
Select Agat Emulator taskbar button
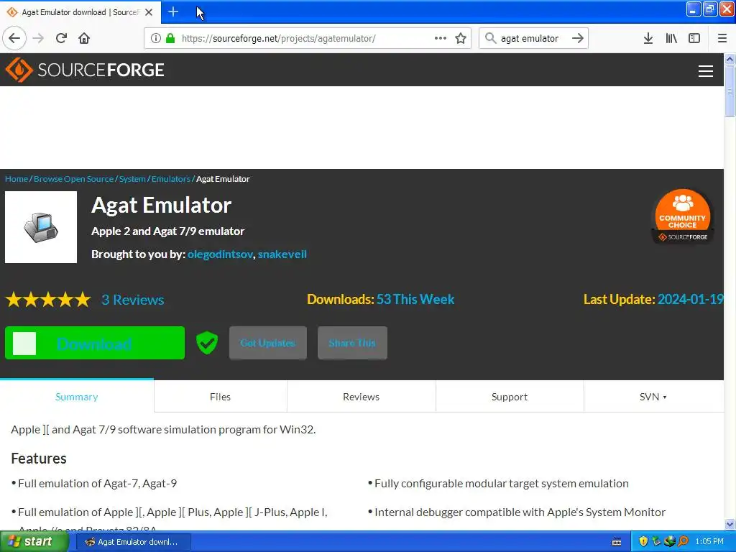[x=133, y=542]
